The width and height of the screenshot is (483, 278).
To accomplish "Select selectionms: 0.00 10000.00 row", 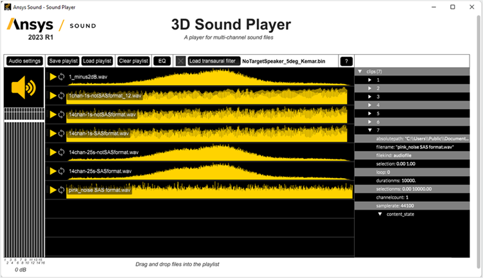I will [412, 189].
